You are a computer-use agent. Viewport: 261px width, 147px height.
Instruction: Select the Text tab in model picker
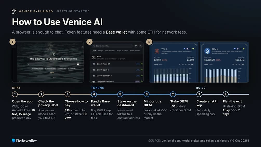point(94,51)
